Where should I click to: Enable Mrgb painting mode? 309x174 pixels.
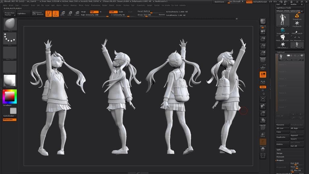(84, 12)
